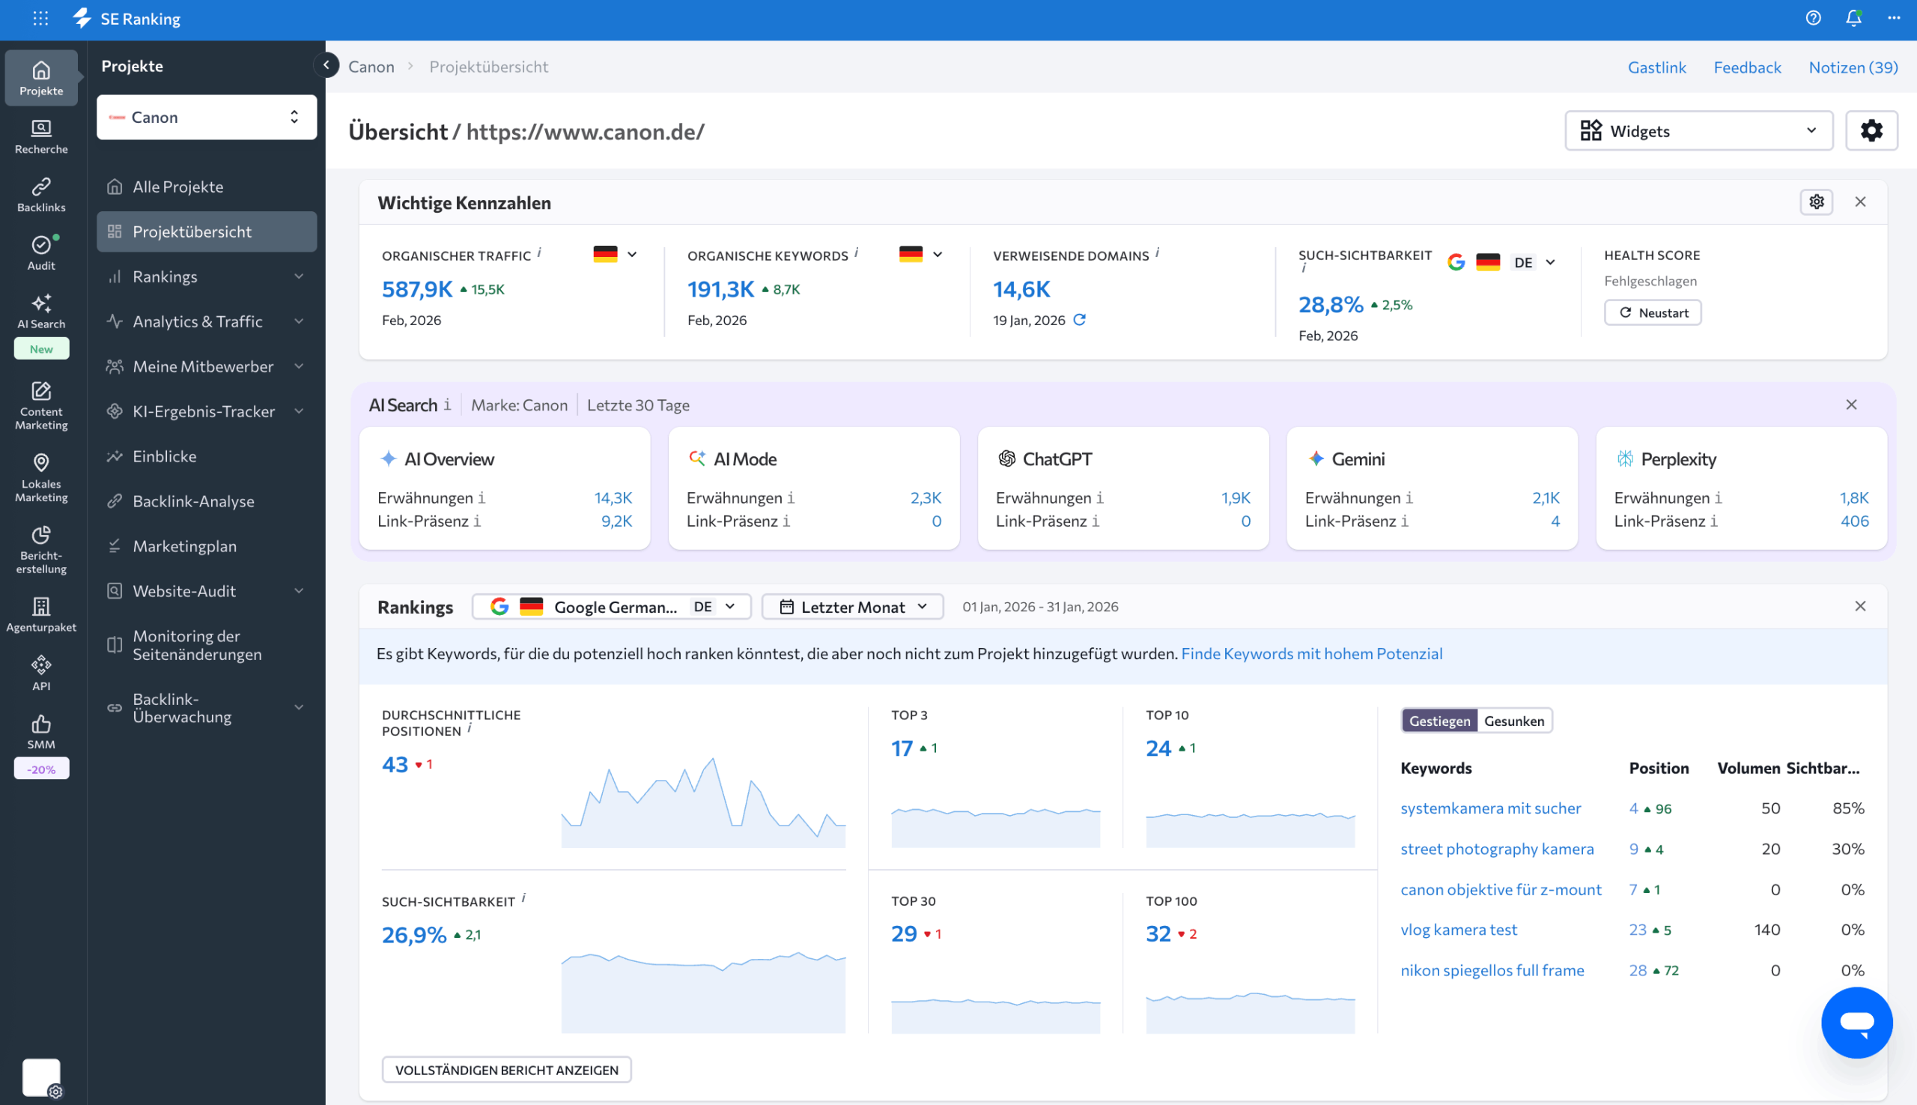Viewport: 1917px width, 1105px height.
Task: Collapse the left project panel arrow
Action: tap(326, 65)
